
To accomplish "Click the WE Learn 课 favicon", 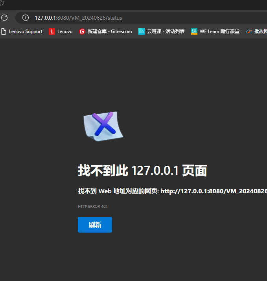I will pos(194,31).
